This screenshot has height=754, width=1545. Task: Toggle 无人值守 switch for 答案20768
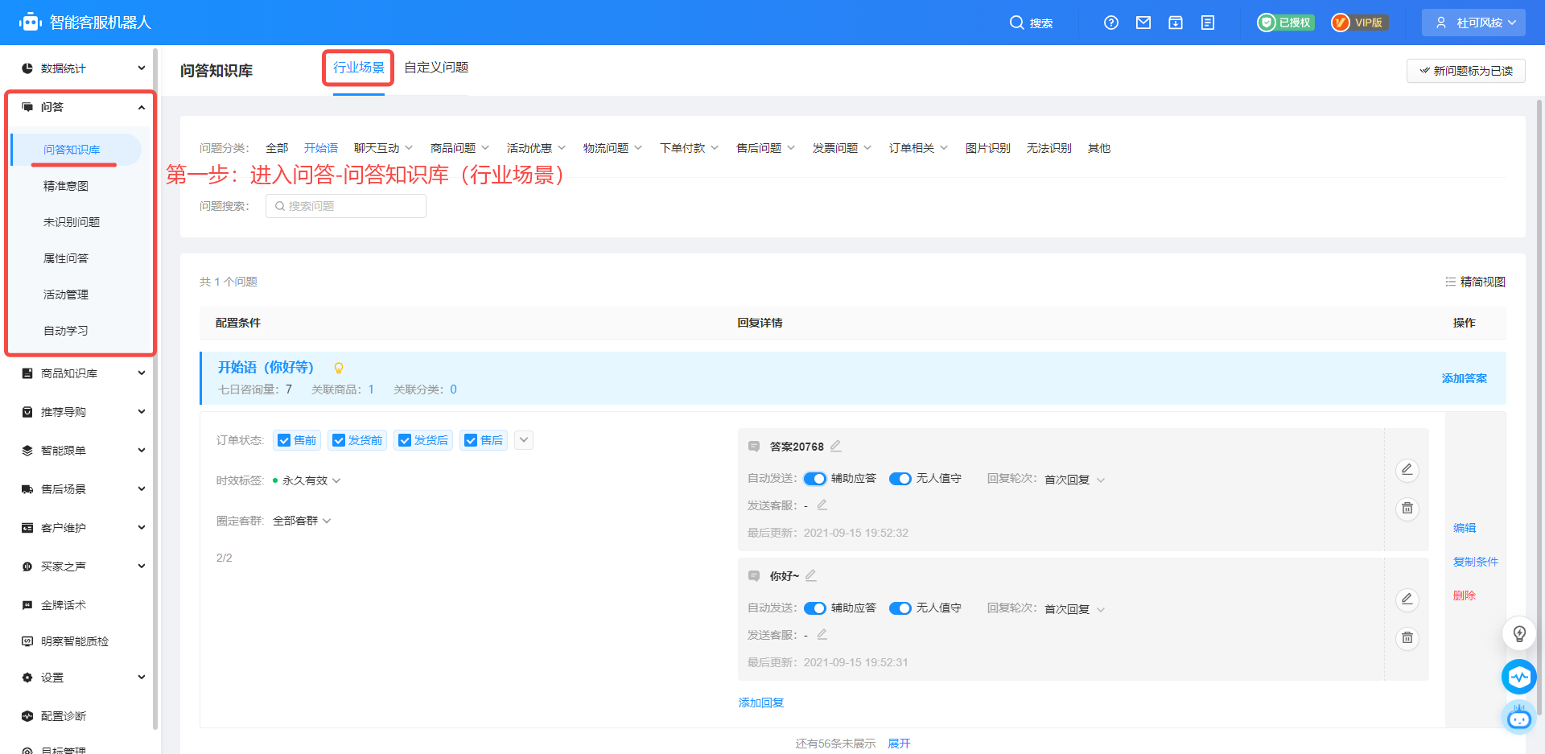pyautogui.click(x=900, y=479)
